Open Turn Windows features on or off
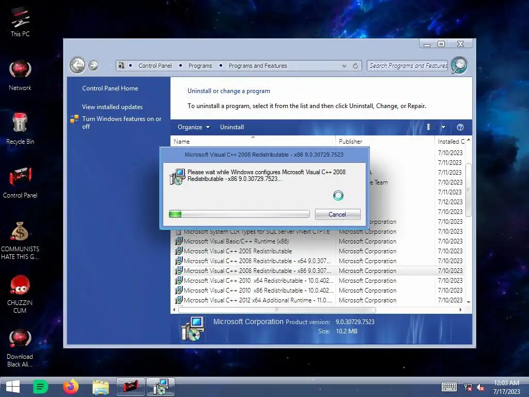529x397 pixels. coord(122,123)
